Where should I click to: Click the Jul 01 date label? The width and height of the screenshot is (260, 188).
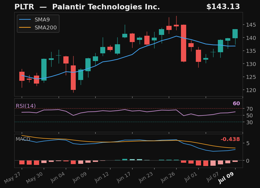click(x=191, y=177)
